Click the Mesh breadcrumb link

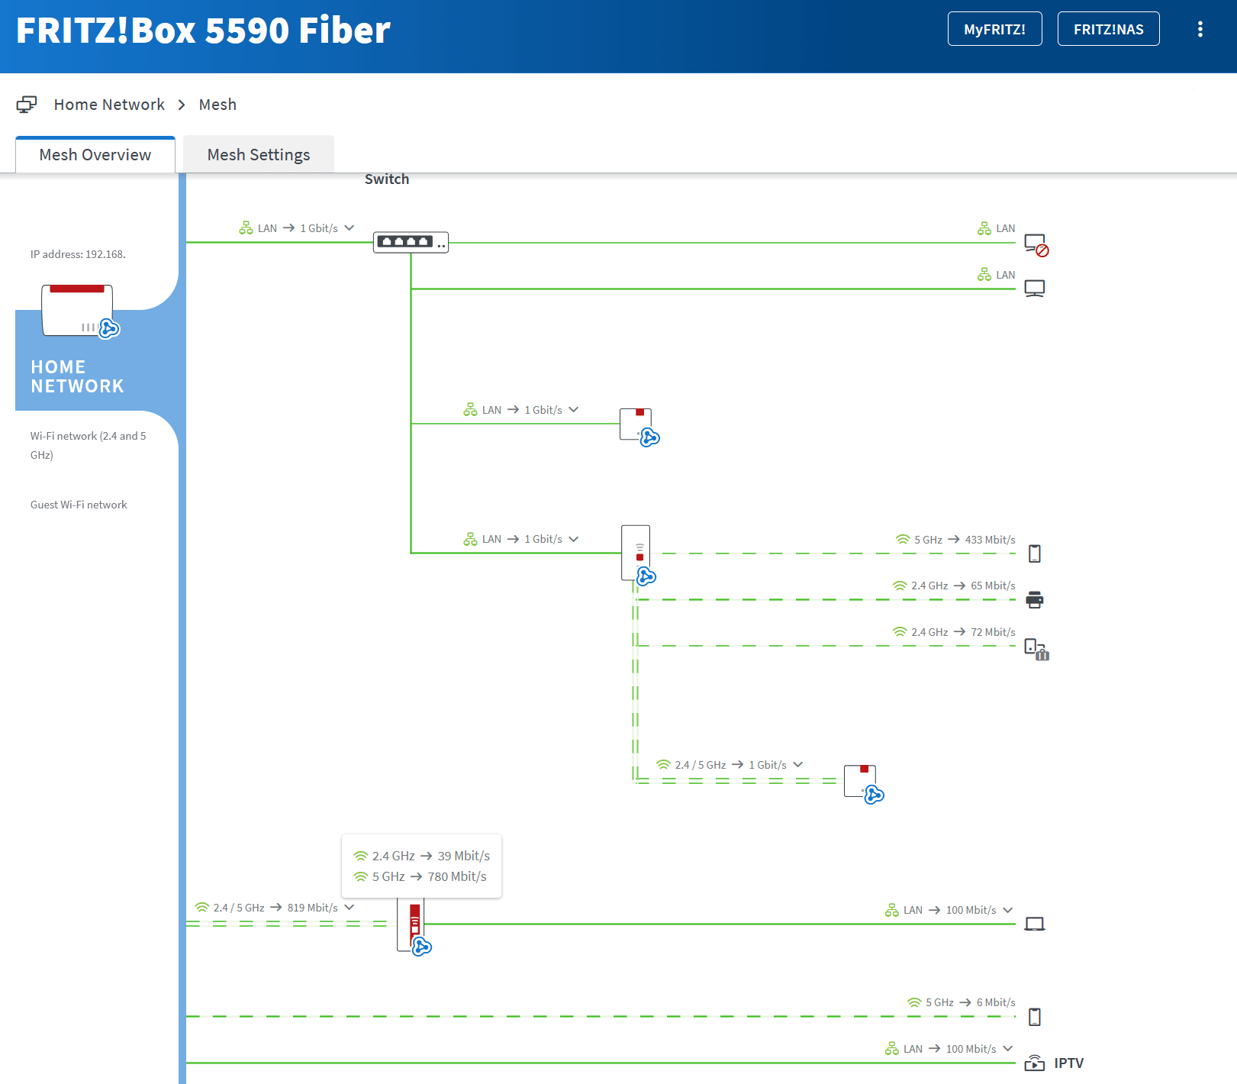[217, 105]
